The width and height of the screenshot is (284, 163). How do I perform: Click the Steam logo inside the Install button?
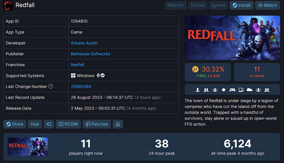[x=235, y=5]
